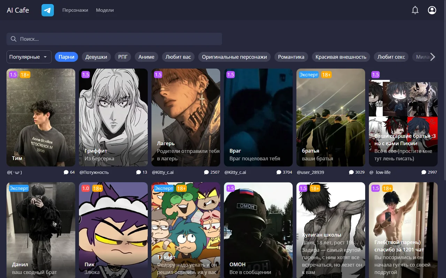
Task: Open the first @Kitty_c.ai author link under Лагерь
Action: pos(163,172)
